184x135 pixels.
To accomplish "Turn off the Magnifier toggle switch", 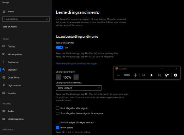I will pos(59,48).
